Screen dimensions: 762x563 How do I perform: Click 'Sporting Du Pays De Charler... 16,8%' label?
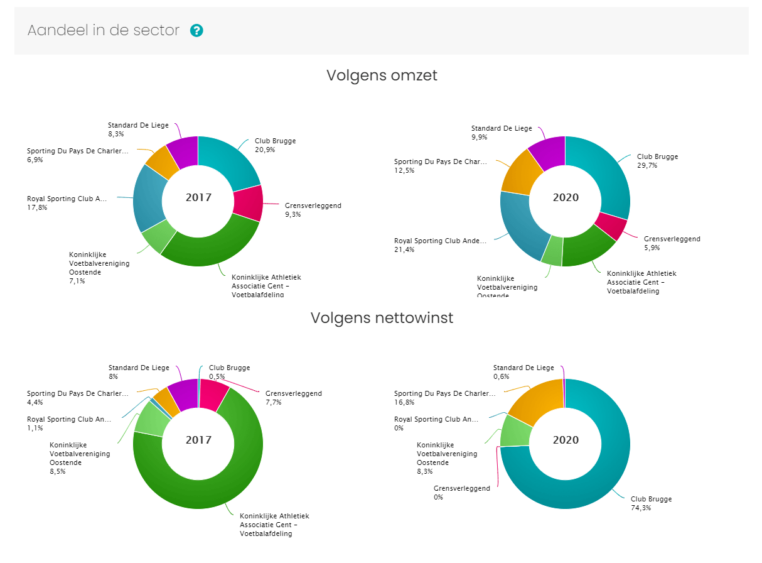[x=444, y=398]
